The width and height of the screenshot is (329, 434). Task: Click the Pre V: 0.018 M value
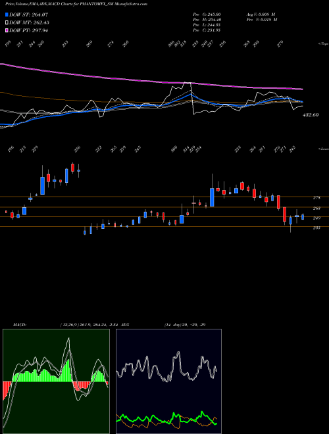(261, 20)
